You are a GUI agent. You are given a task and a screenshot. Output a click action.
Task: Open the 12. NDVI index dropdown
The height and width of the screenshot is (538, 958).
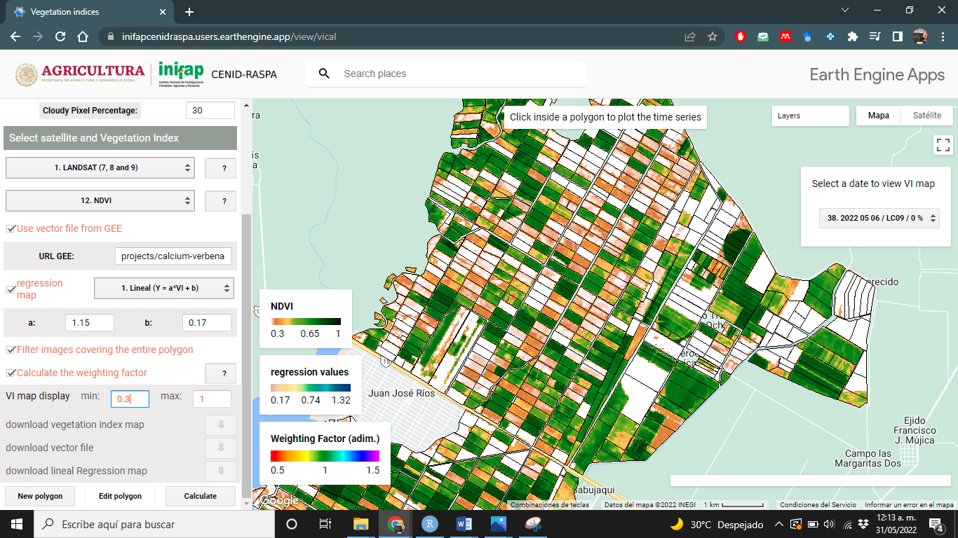pyautogui.click(x=100, y=201)
